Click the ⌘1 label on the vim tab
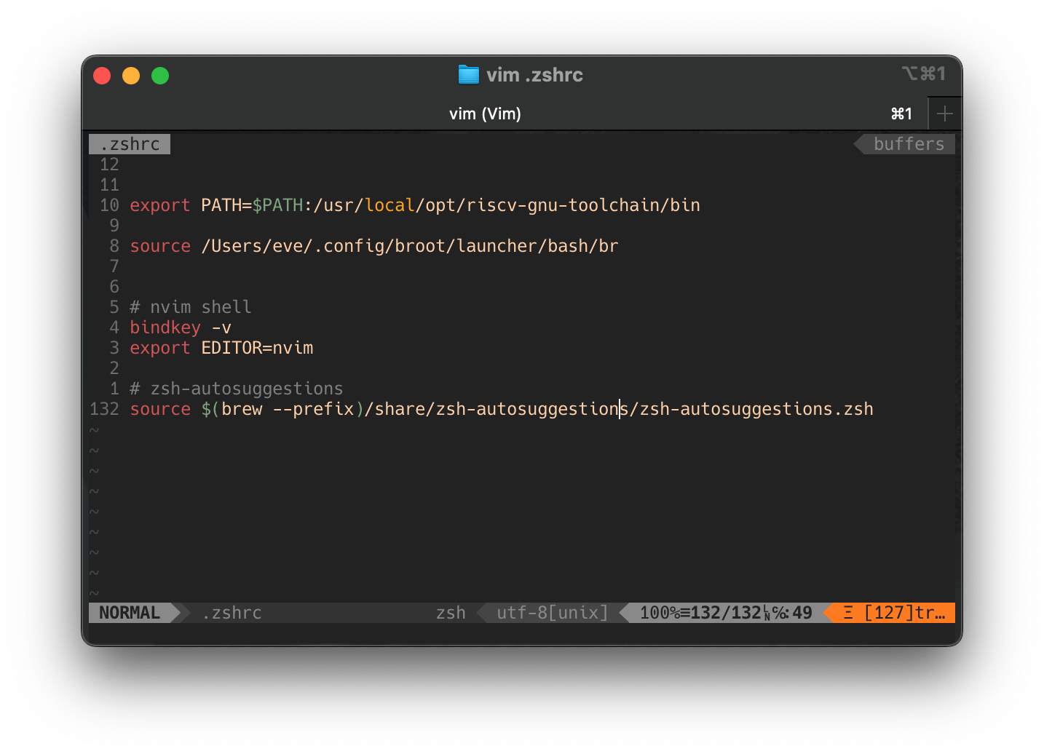 (x=902, y=113)
